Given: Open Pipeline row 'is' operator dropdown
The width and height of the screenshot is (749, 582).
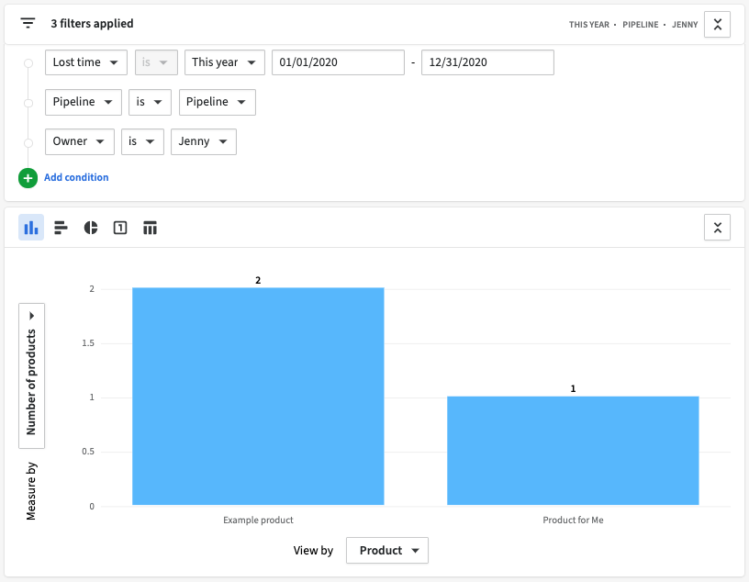Looking at the screenshot, I should pyautogui.click(x=150, y=102).
